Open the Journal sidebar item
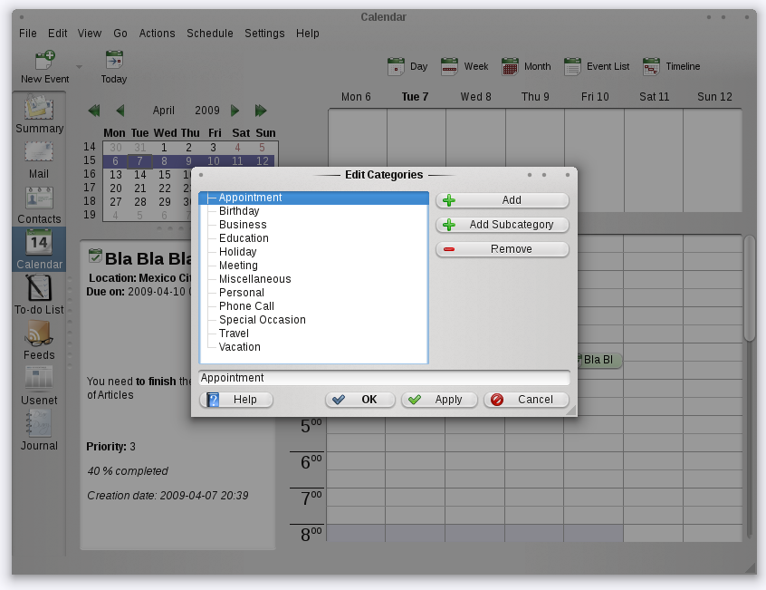The width and height of the screenshot is (766, 590). tap(39, 430)
